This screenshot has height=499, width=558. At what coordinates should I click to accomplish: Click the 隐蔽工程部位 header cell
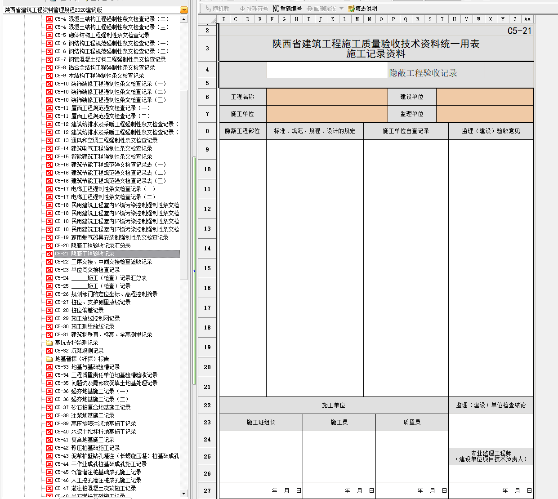(x=242, y=131)
